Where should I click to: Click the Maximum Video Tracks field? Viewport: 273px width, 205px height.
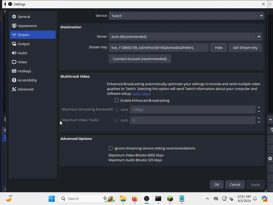point(193,120)
